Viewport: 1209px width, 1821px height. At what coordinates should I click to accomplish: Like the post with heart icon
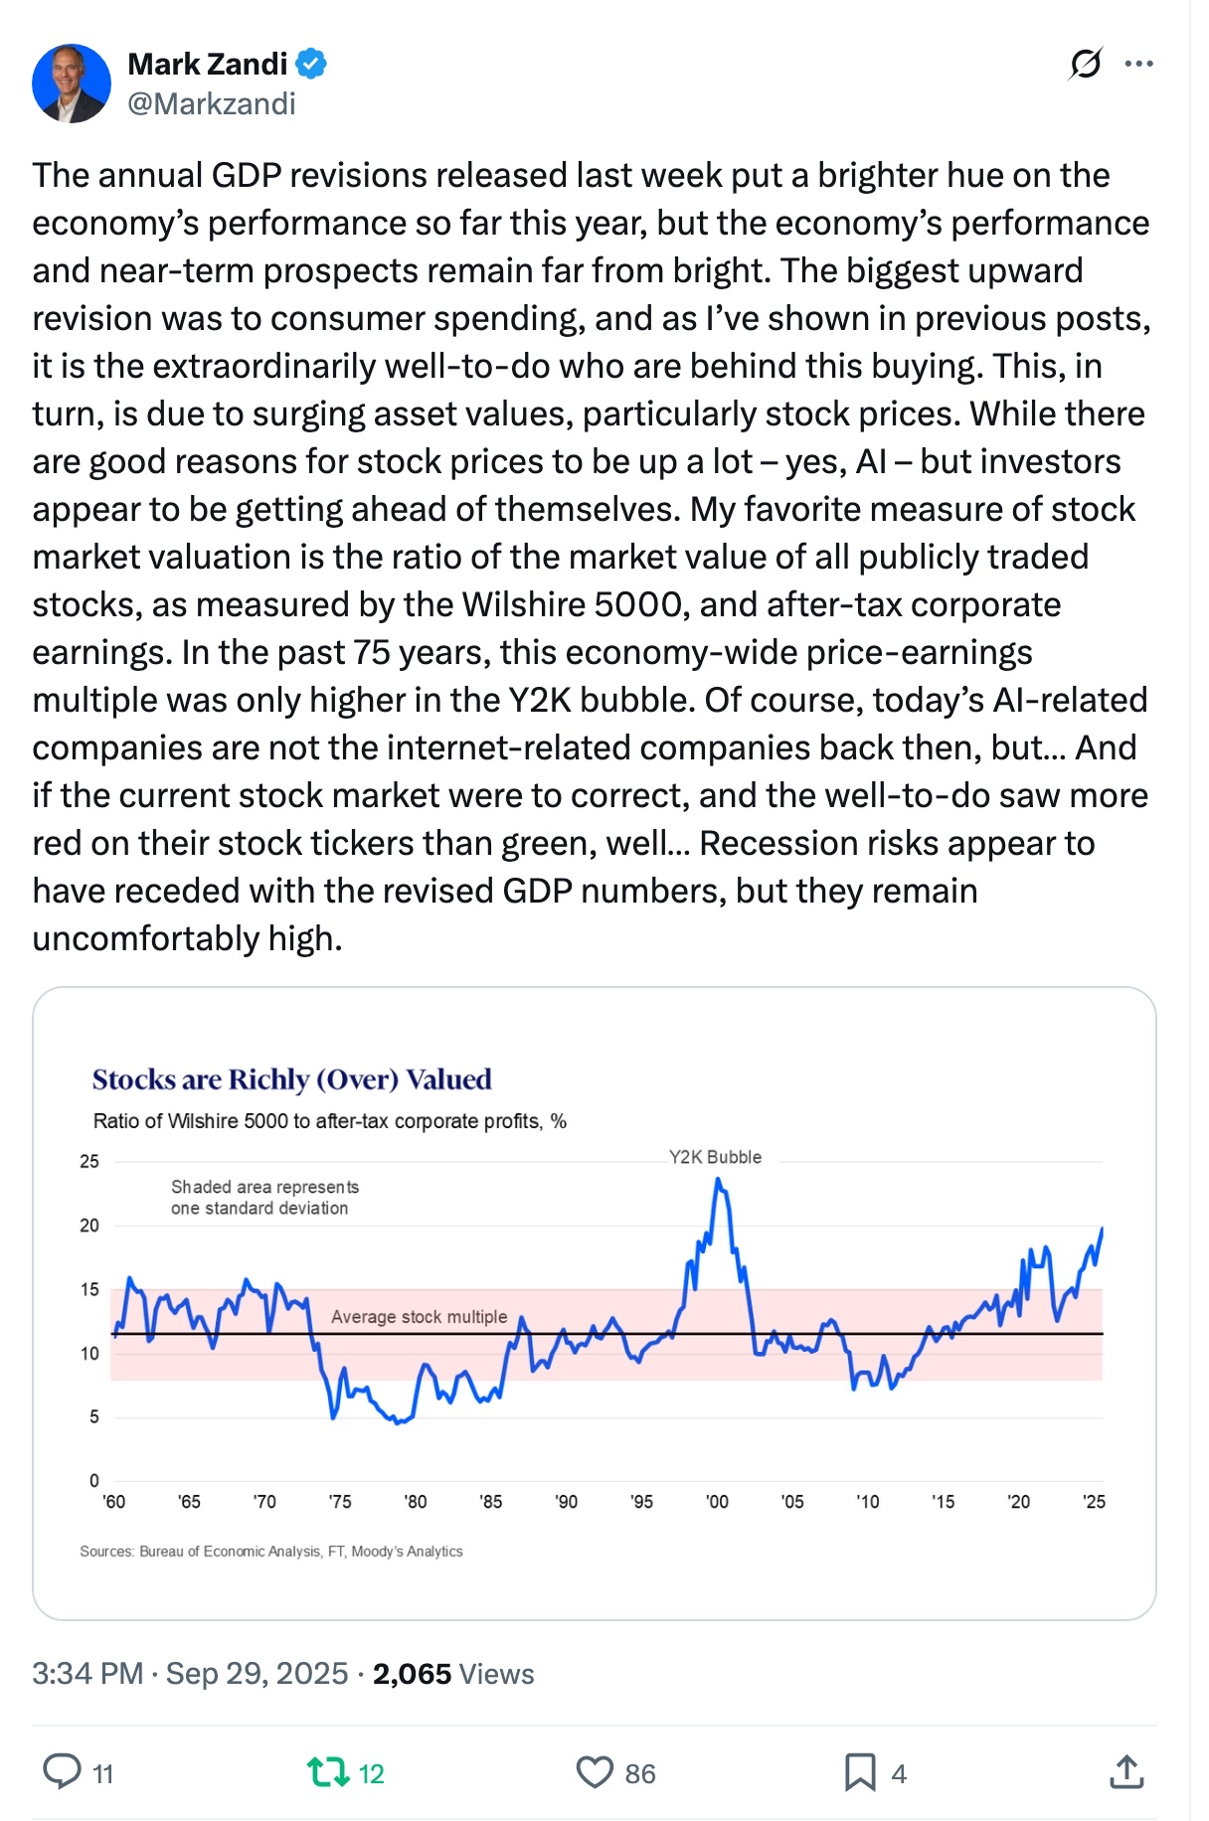[595, 1772]
